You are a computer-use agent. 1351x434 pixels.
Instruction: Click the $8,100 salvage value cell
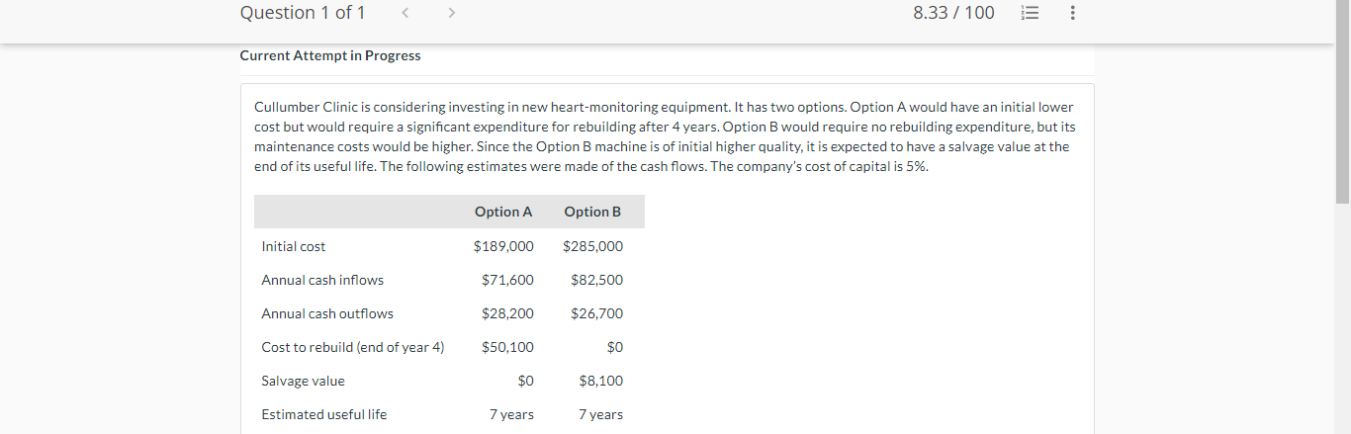coord(600,381)
